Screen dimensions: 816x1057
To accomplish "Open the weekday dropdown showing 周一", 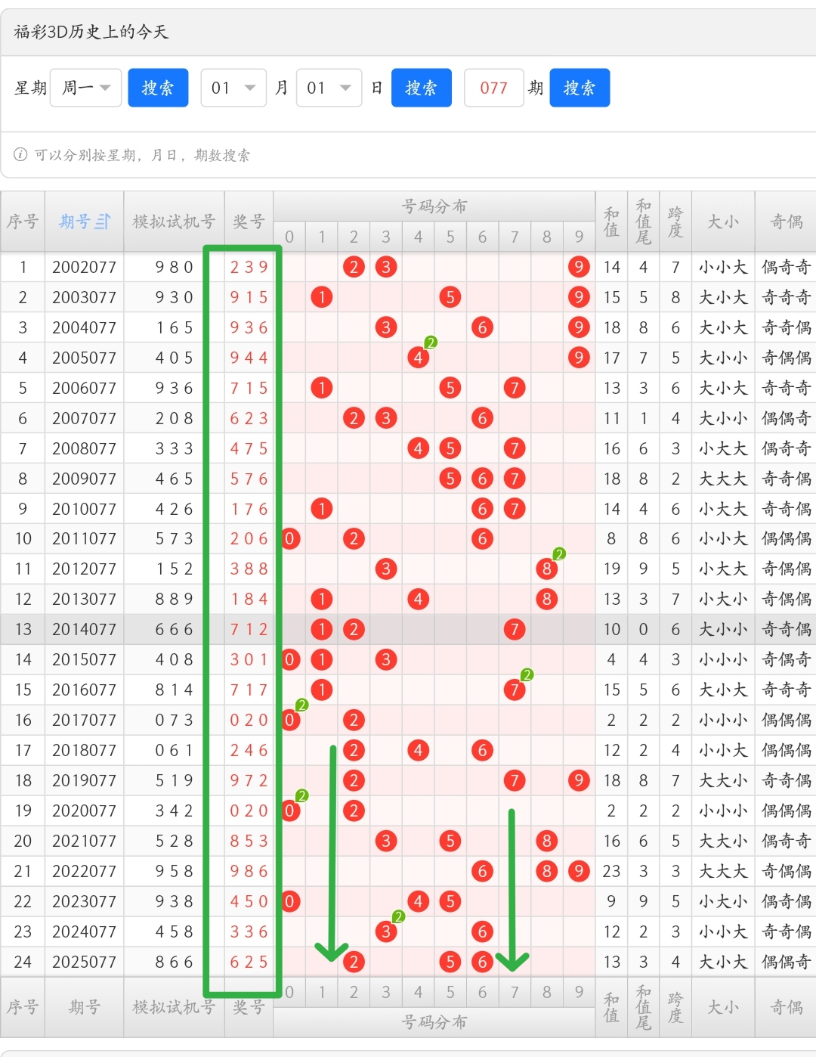I will pos(85,88).
